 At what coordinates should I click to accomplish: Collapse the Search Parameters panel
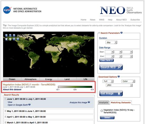[x=99, y=33]
